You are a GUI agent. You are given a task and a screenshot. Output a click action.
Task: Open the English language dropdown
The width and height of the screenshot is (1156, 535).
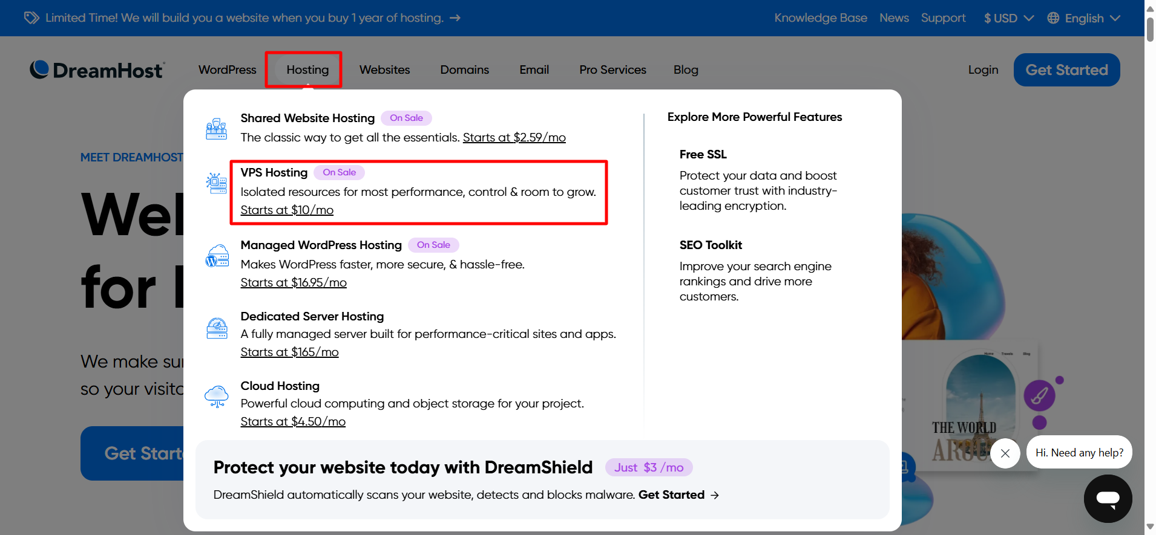click(1084, 18)
